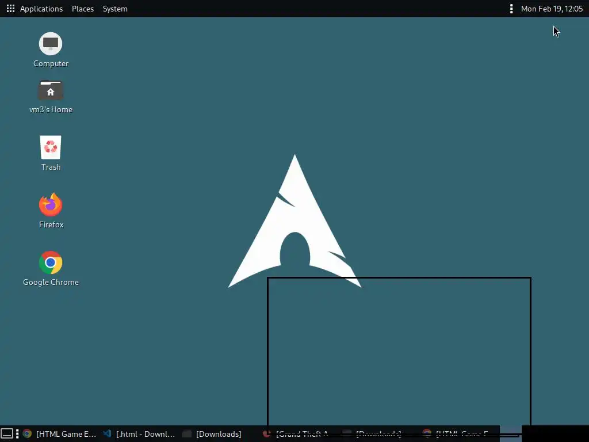
Task: Switch to the [.html - Downl... VS Code window
Action: 139,434
